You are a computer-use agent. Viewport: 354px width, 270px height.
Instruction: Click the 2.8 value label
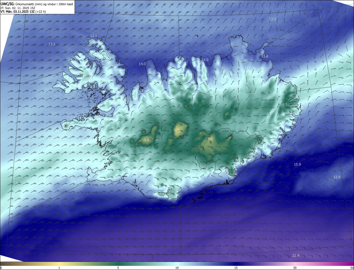click(x=210, y=139)
